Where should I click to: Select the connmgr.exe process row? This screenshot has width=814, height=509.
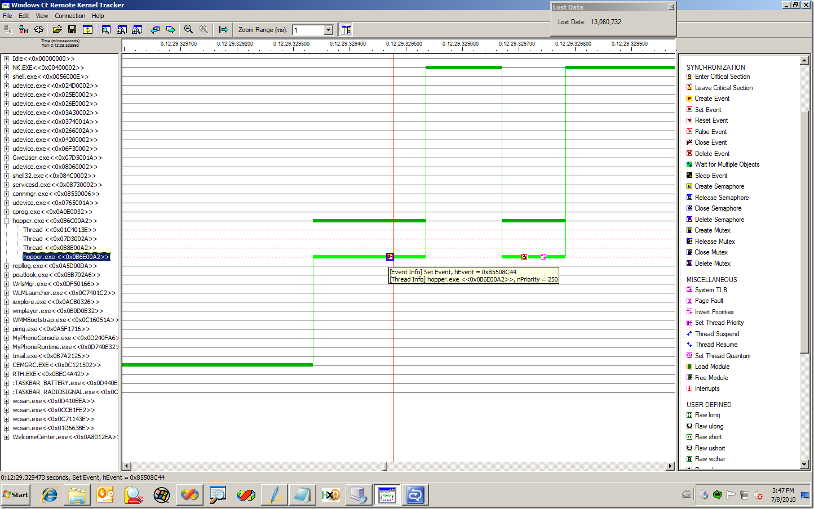pyautogui.click(x=56, y=194)
